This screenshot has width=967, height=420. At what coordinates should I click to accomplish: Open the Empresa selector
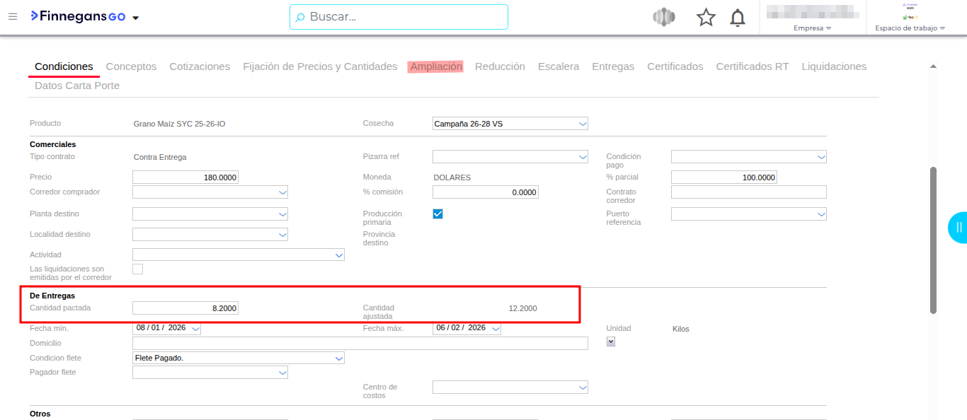click(812, 28)
